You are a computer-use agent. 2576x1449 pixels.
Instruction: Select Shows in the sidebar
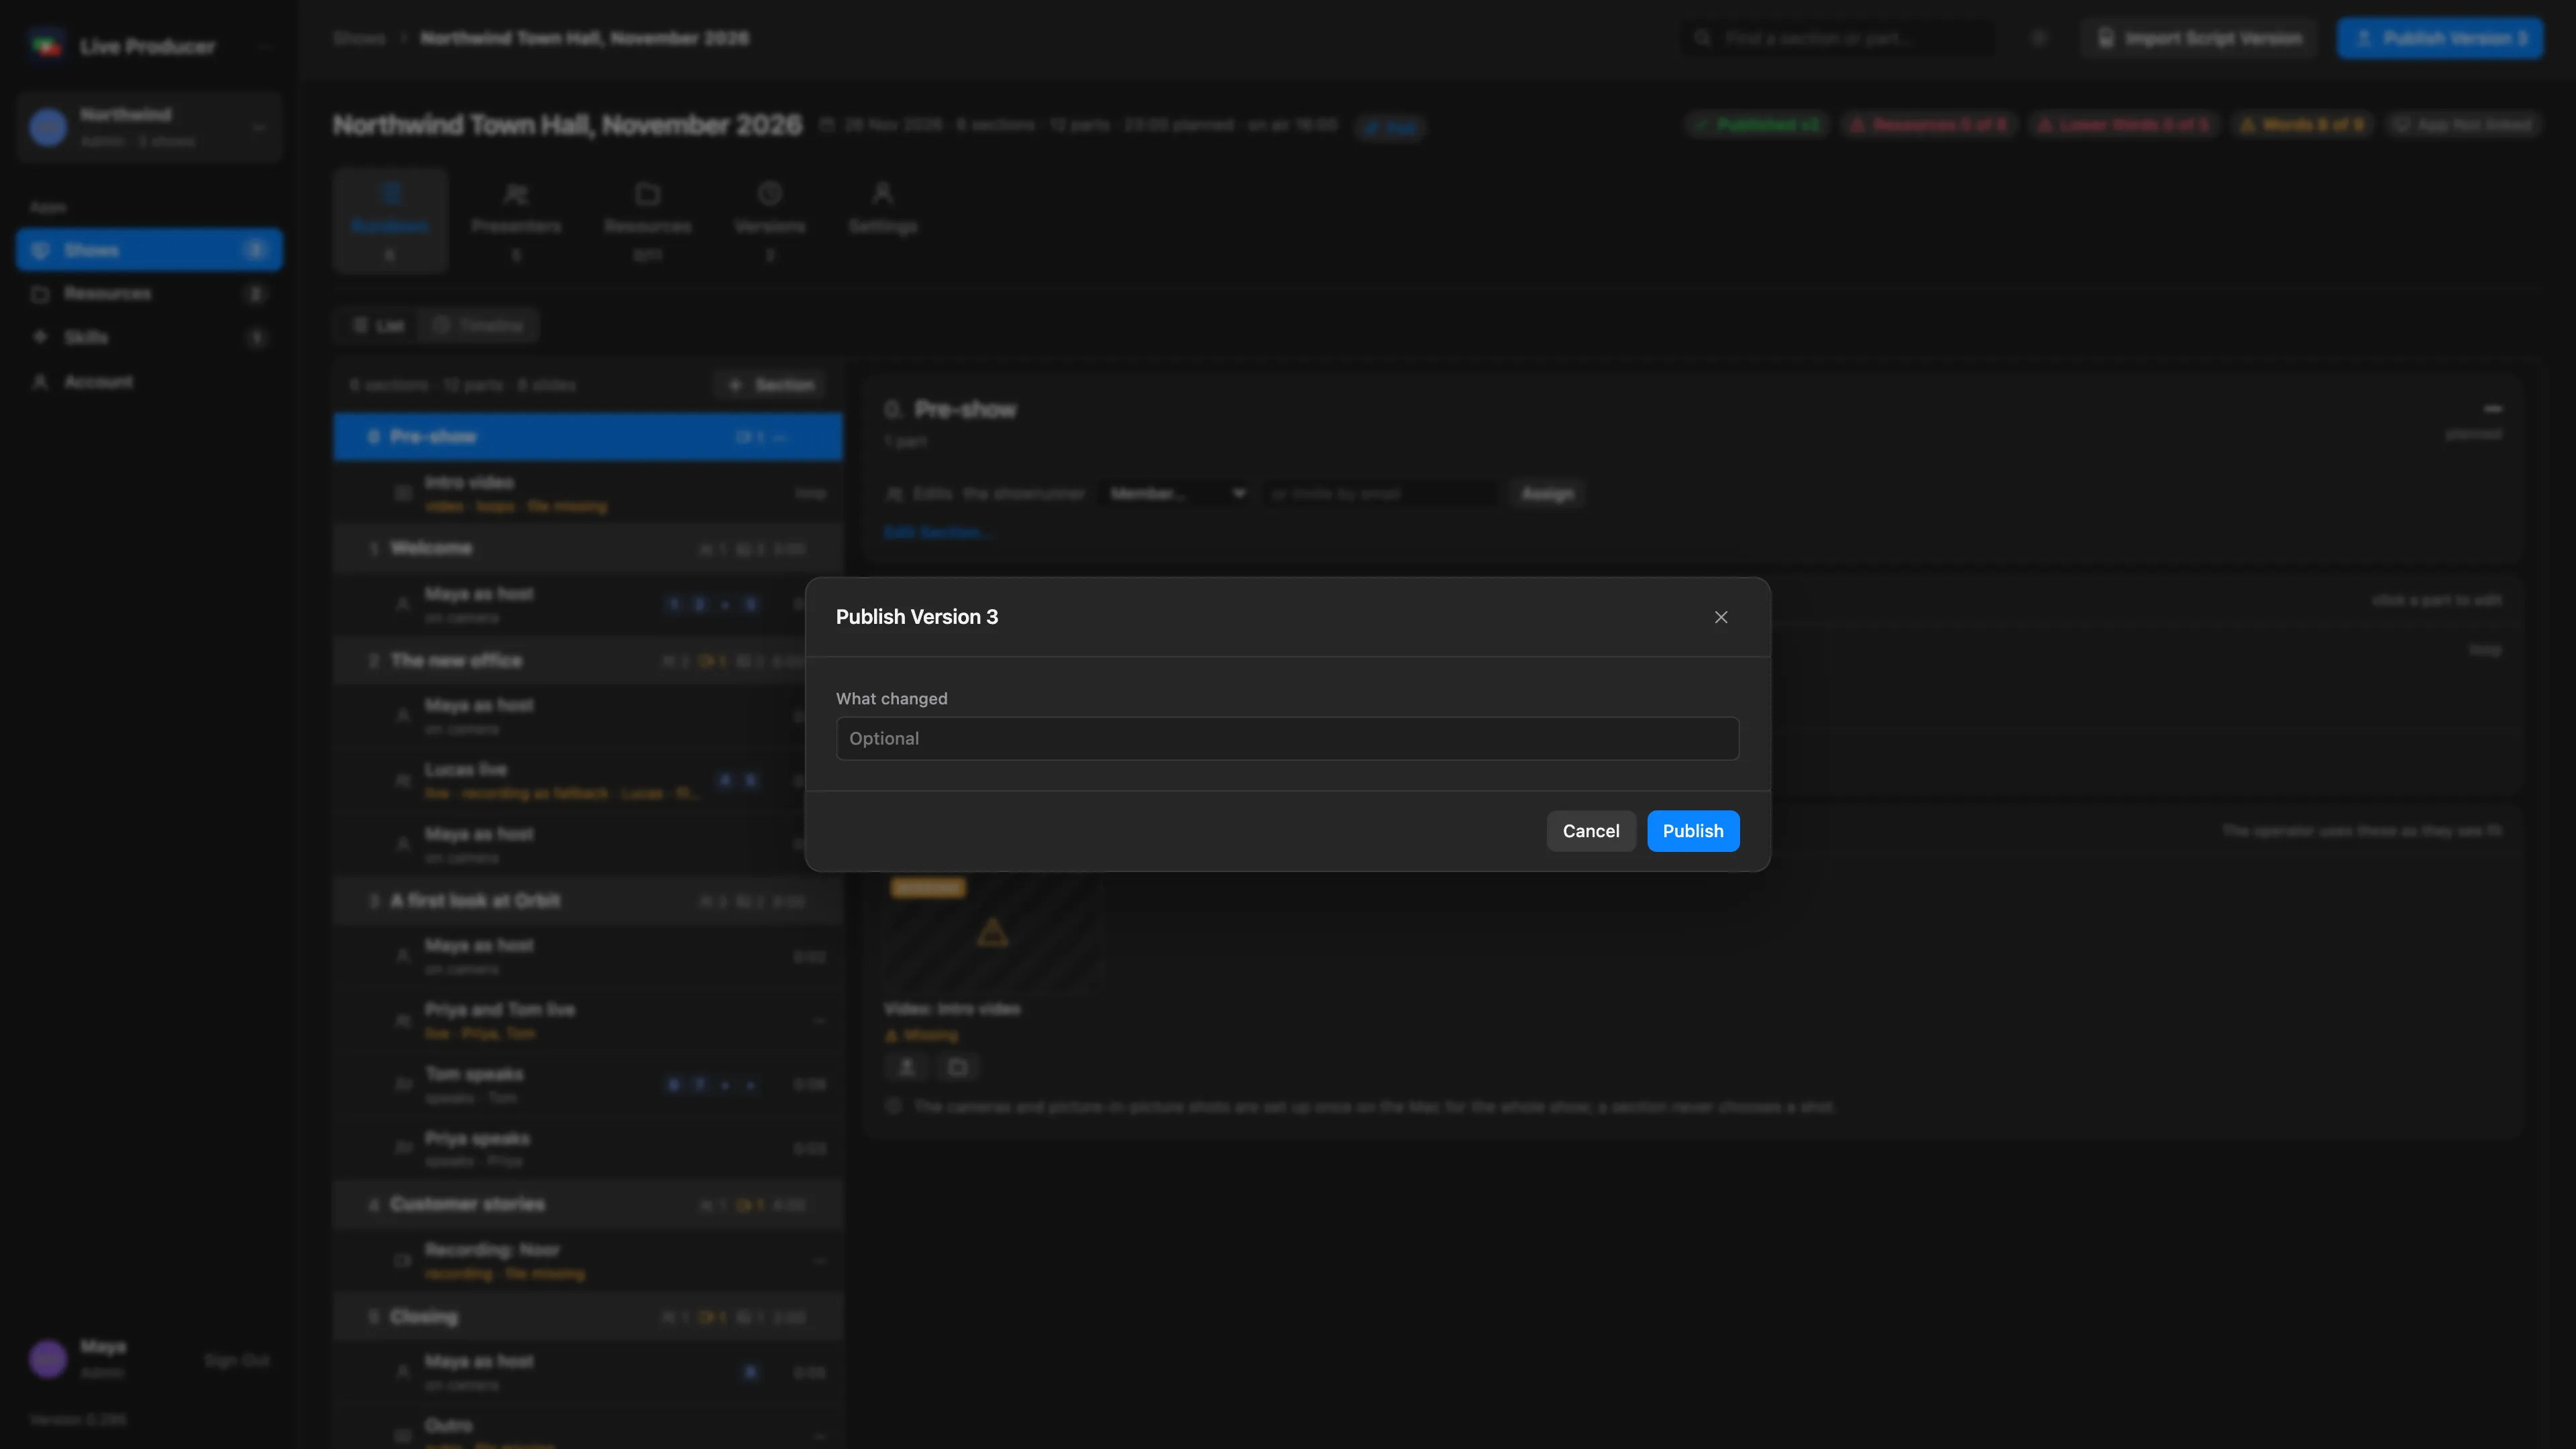pyautogui.click(x=149, y=250)
